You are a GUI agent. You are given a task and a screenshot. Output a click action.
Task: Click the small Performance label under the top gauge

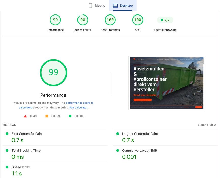55,30
